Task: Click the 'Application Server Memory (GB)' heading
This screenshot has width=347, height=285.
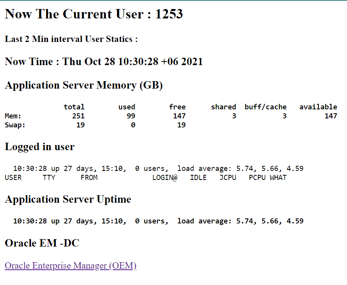Action: 84,85
